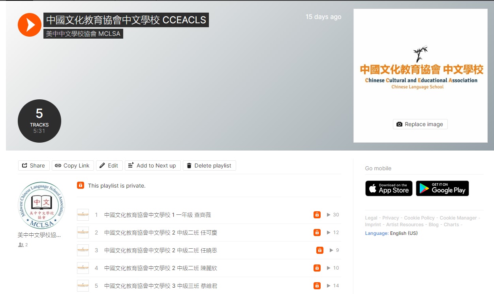This screenshot has width=494, height=294.
Task: Click the thumbnail of track 1
Action: [x=83, y=215]
